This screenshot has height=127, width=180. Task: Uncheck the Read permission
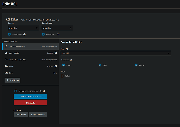(63, 65)
